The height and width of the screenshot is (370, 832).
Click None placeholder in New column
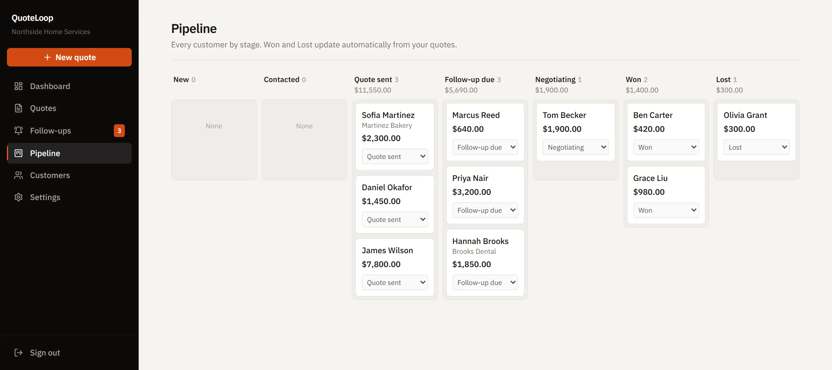tap(214, 126)
